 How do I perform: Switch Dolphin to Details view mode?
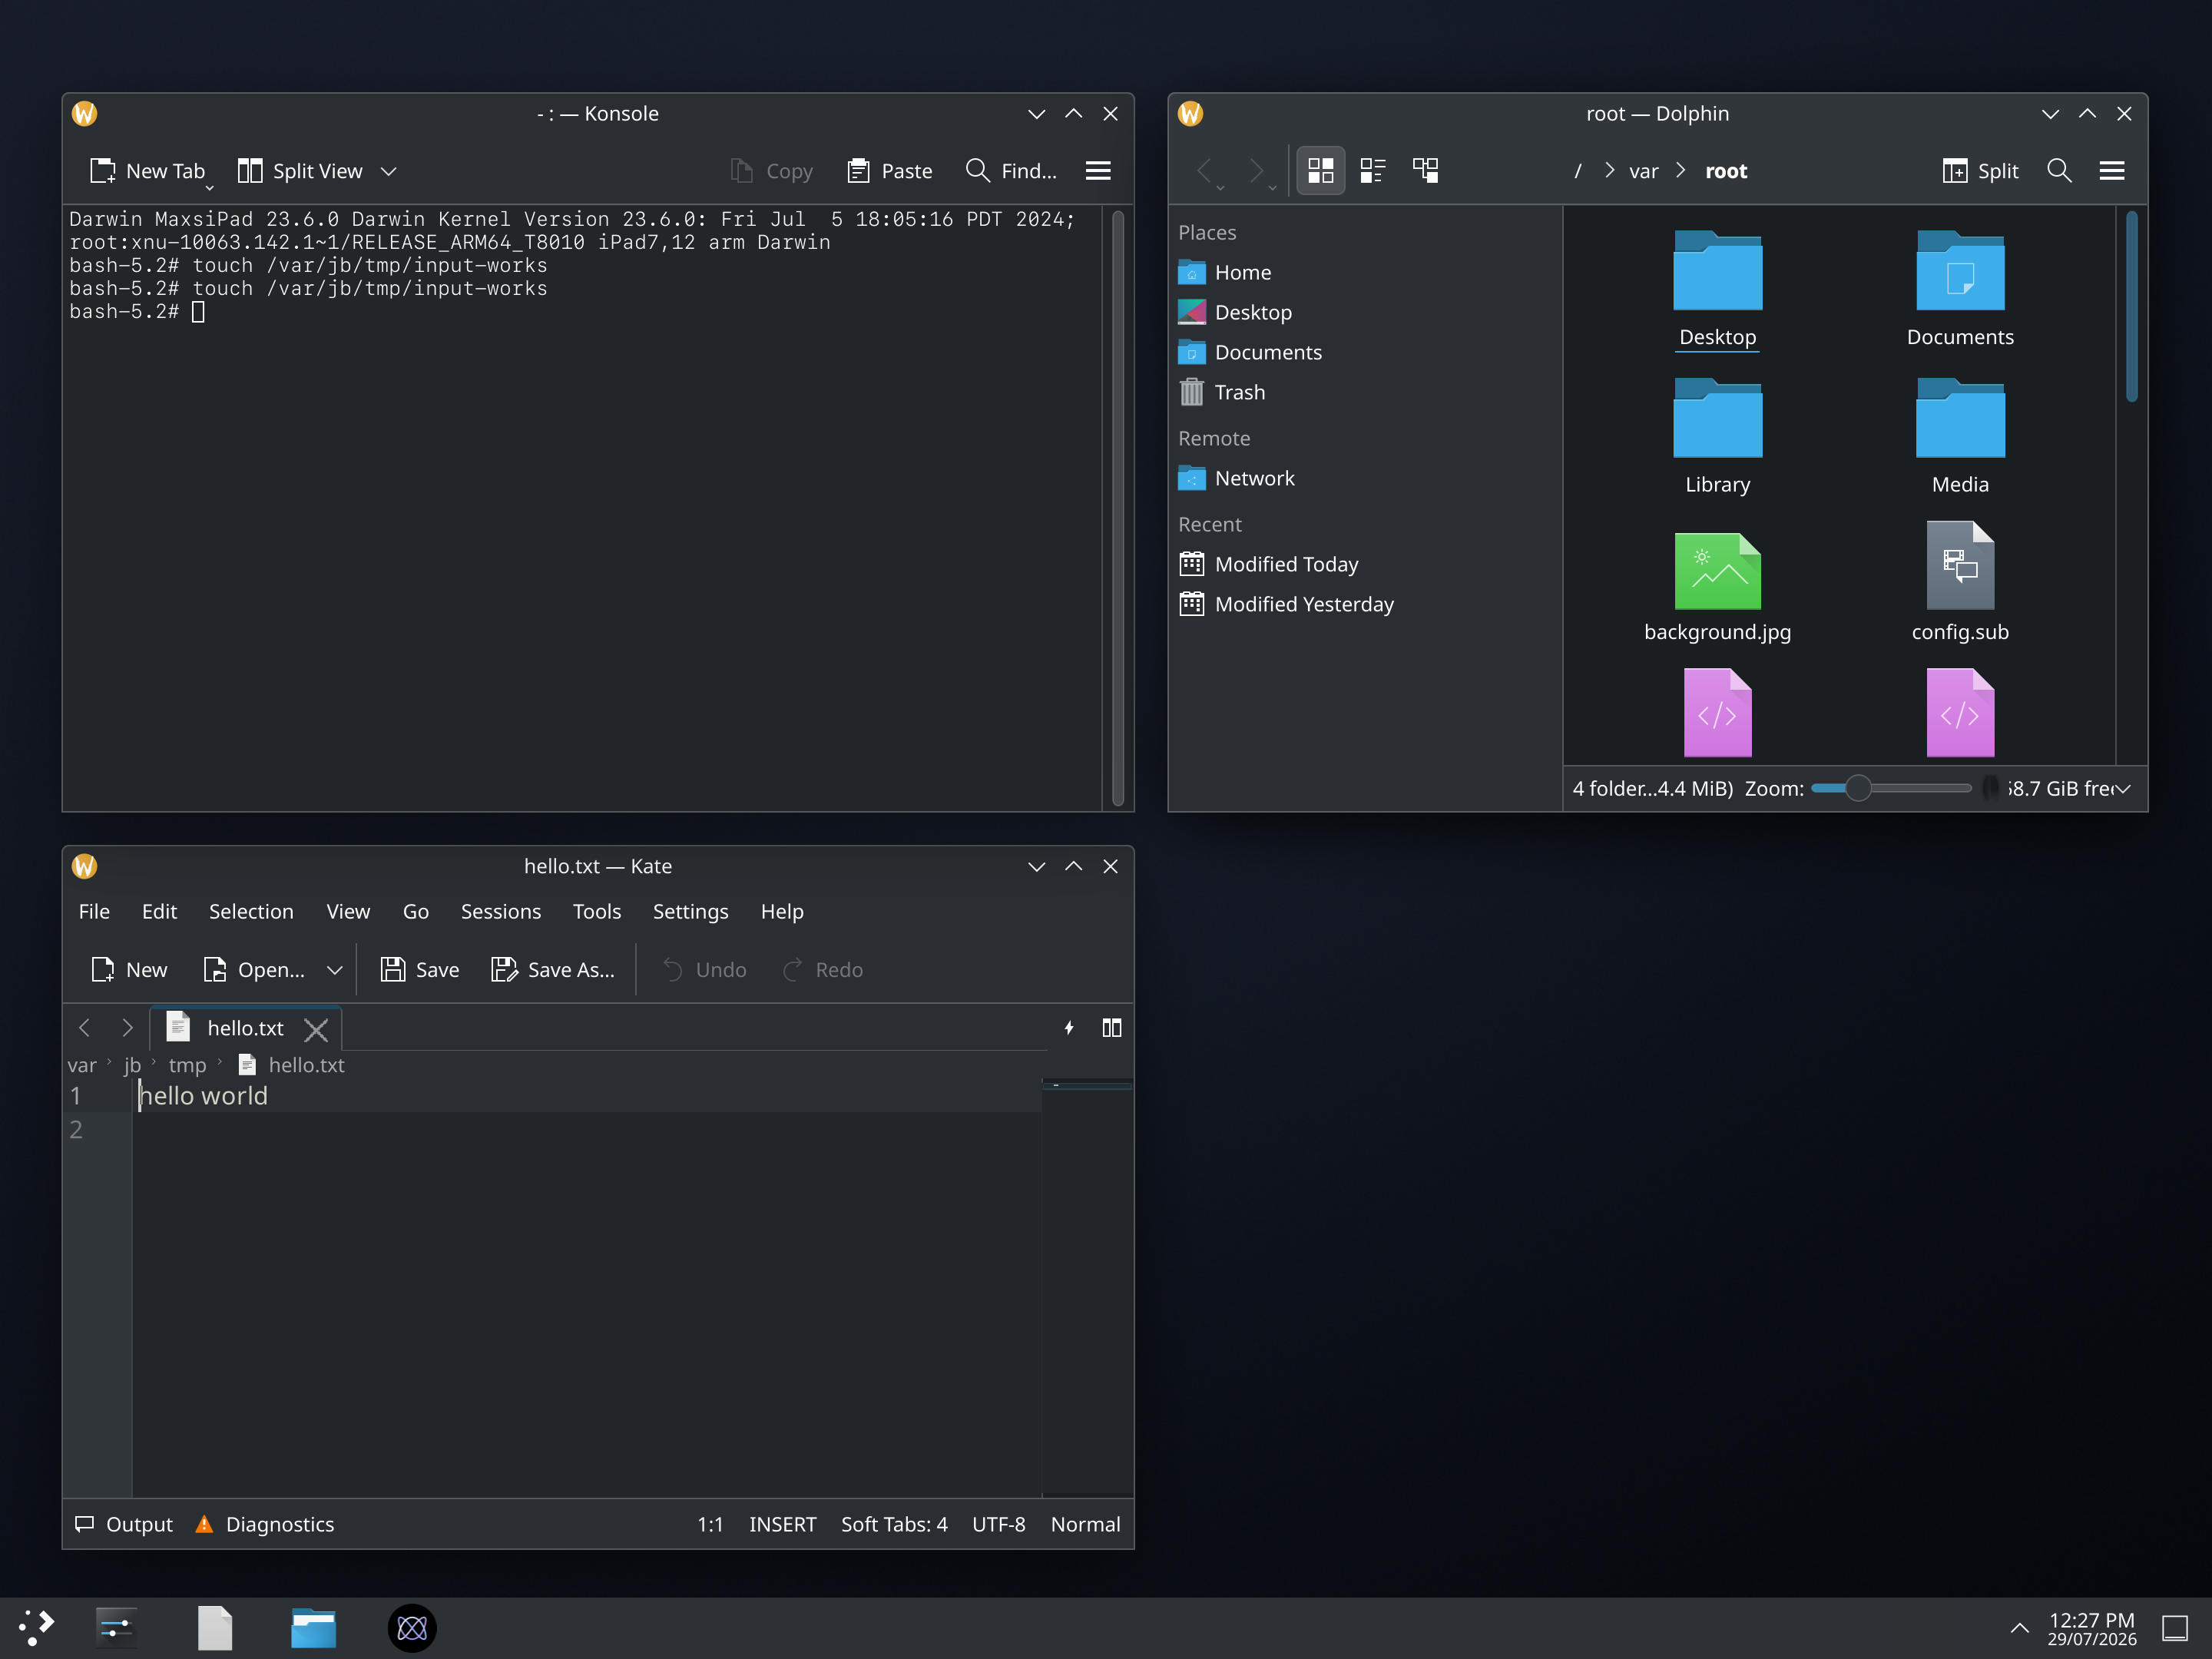click(x=1425, y=171)
